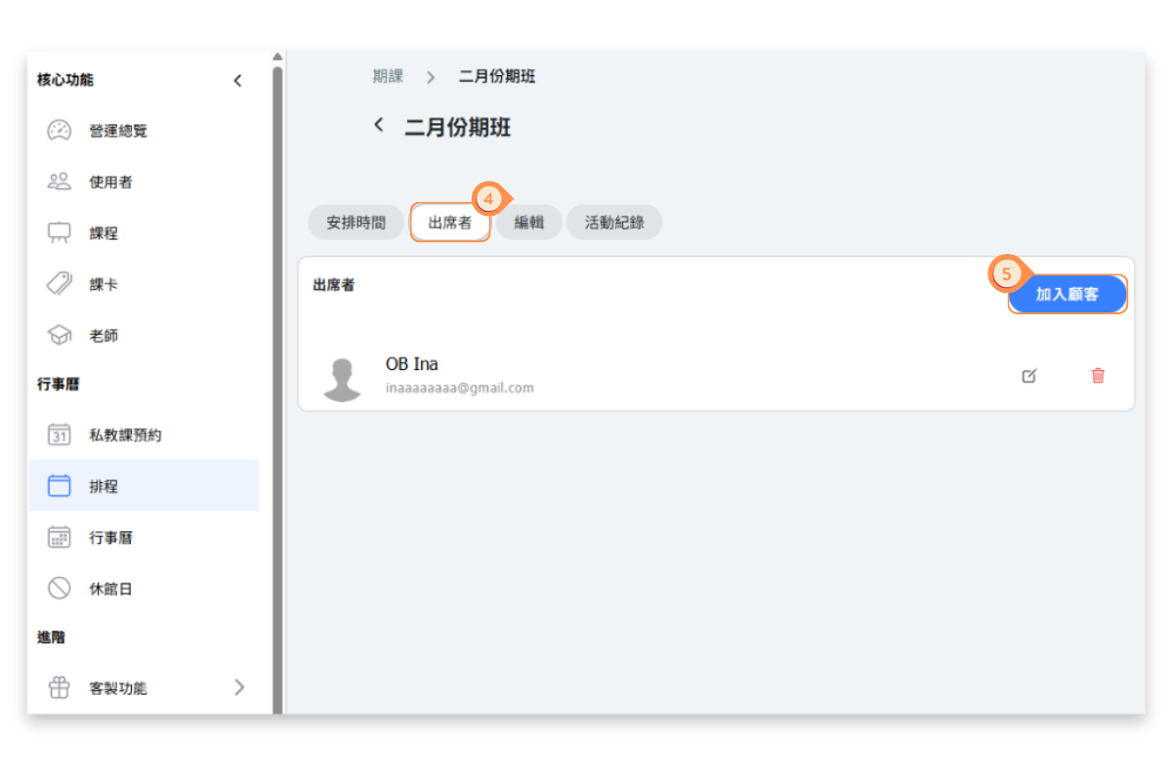
Task: View the 活動紀錄 tab
Action: click(613, 223)
